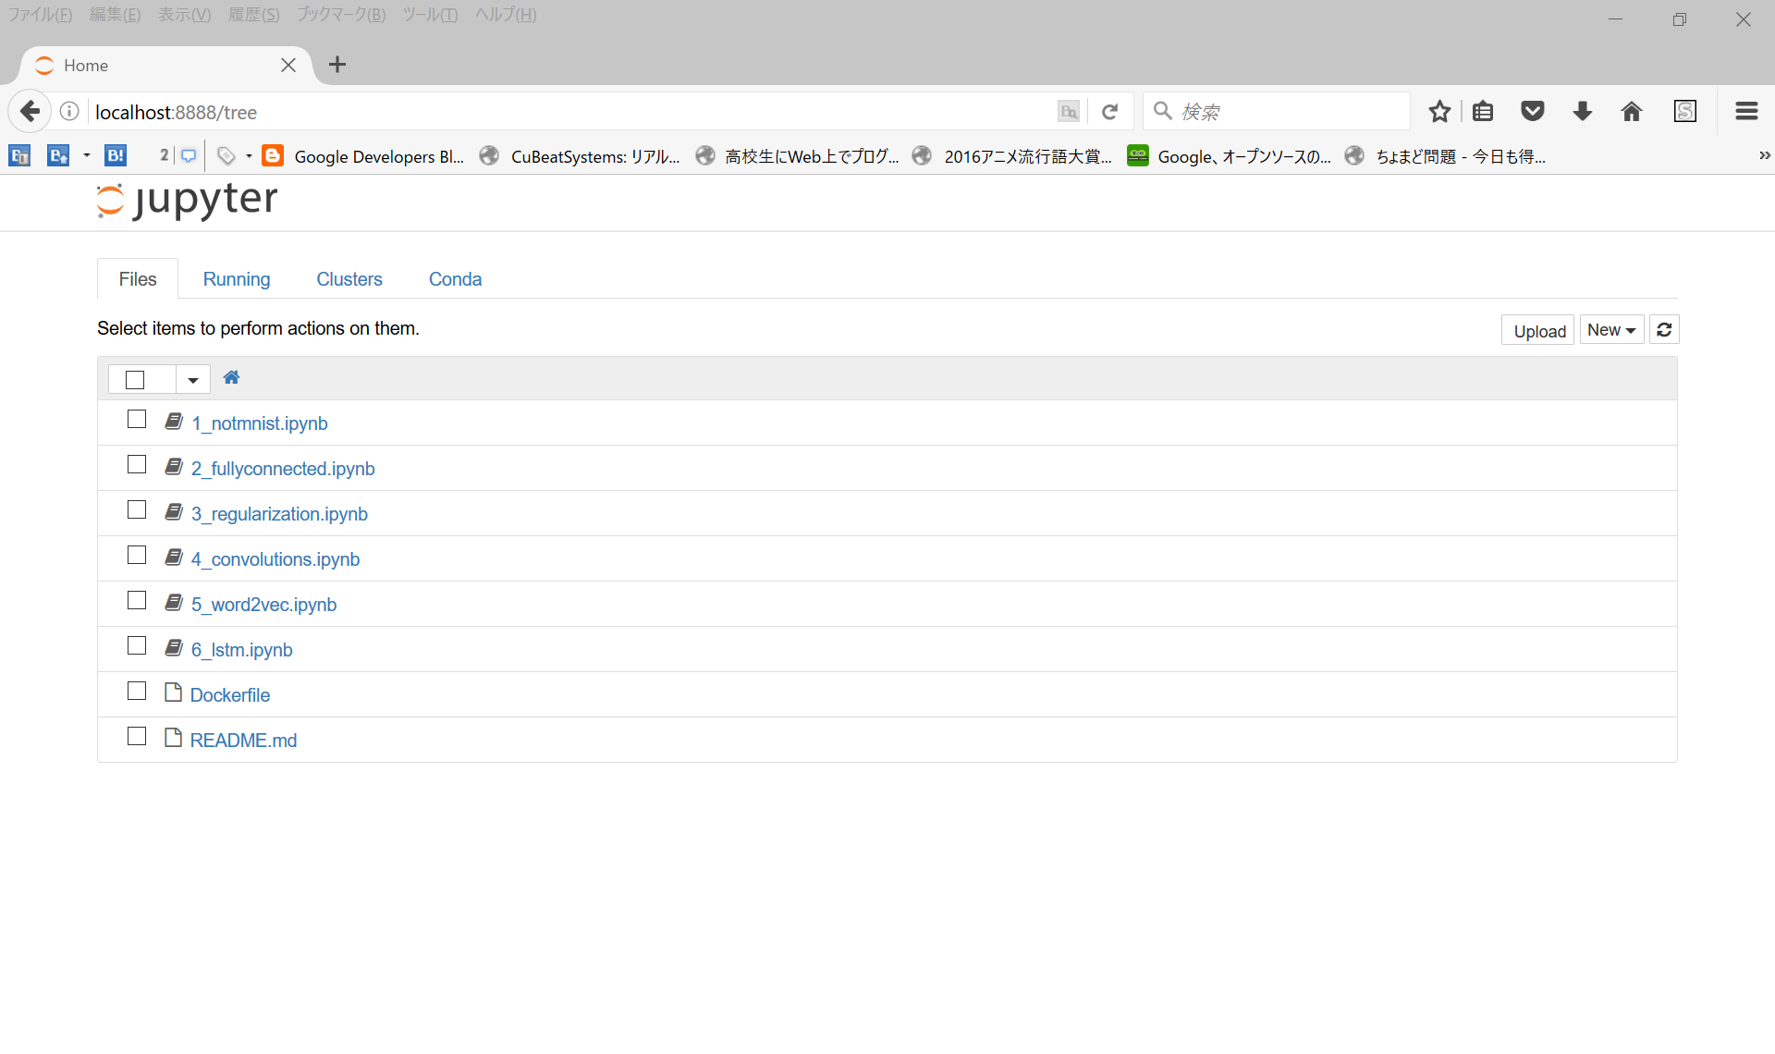Reload the current page
Screen dimensions: 1775x1054
tap(1110, 112)
